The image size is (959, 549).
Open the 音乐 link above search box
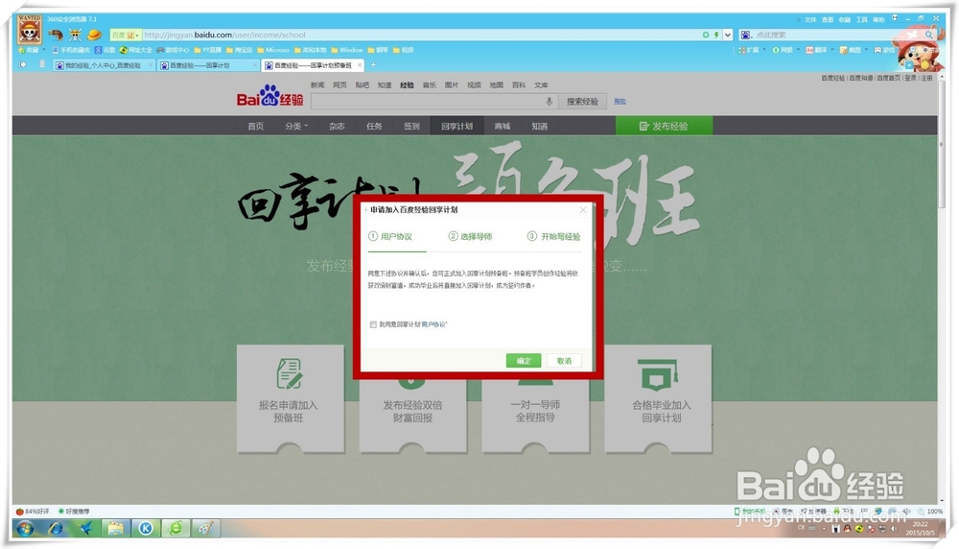click(x=430, y=85)
